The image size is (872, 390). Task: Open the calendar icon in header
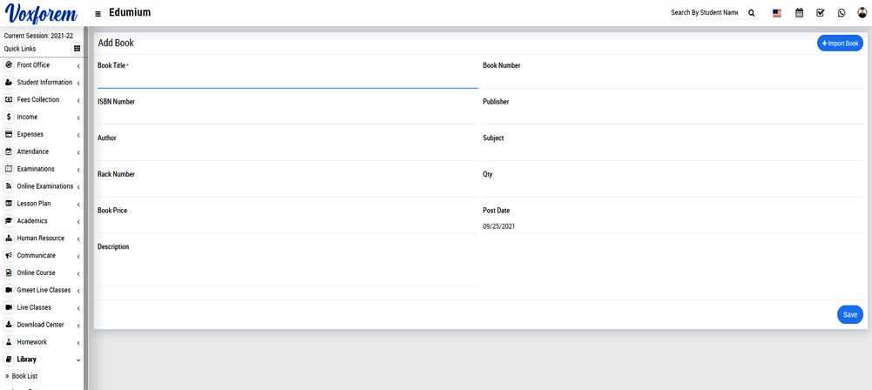[x=799, y=13]
